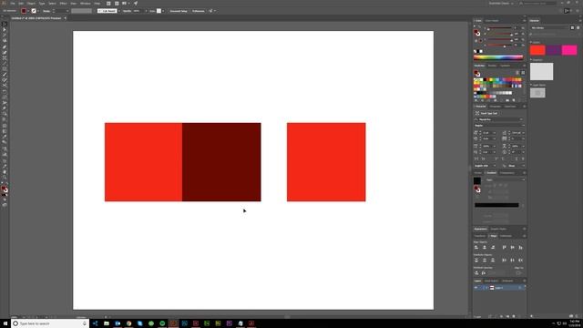The width and height of the screenshot is (583, 328).
Task: Collapse the Colors section in Libraries
Action: tap(531, 43)
